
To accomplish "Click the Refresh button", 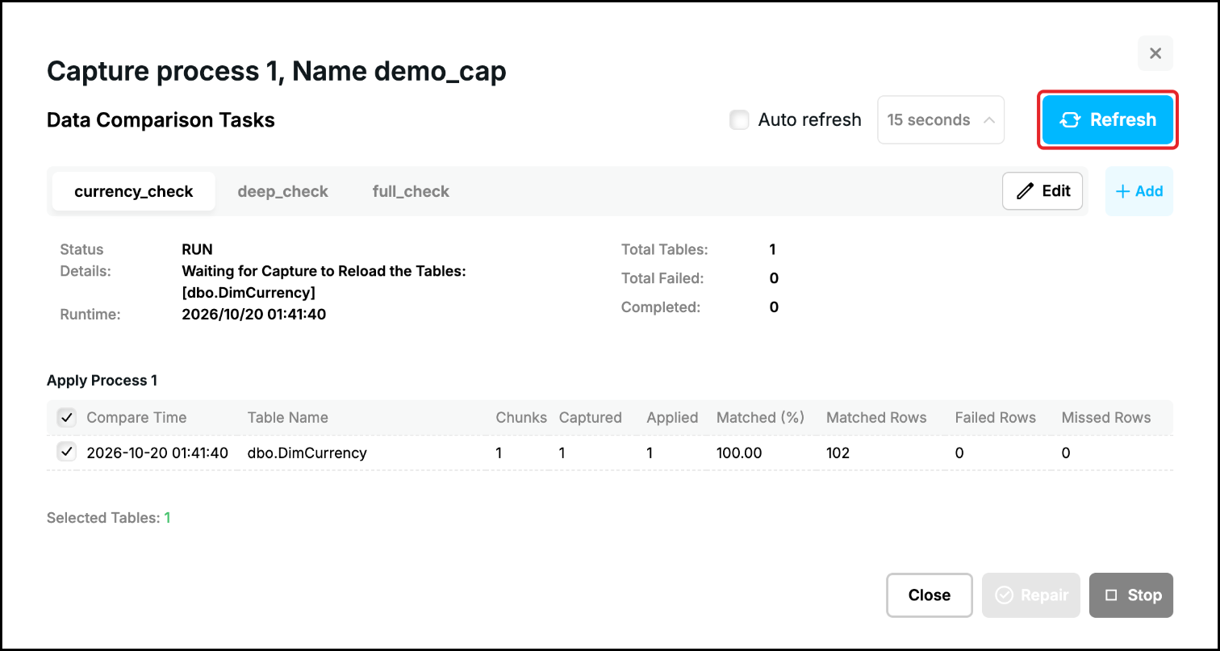I will (x=1108, y=119).
